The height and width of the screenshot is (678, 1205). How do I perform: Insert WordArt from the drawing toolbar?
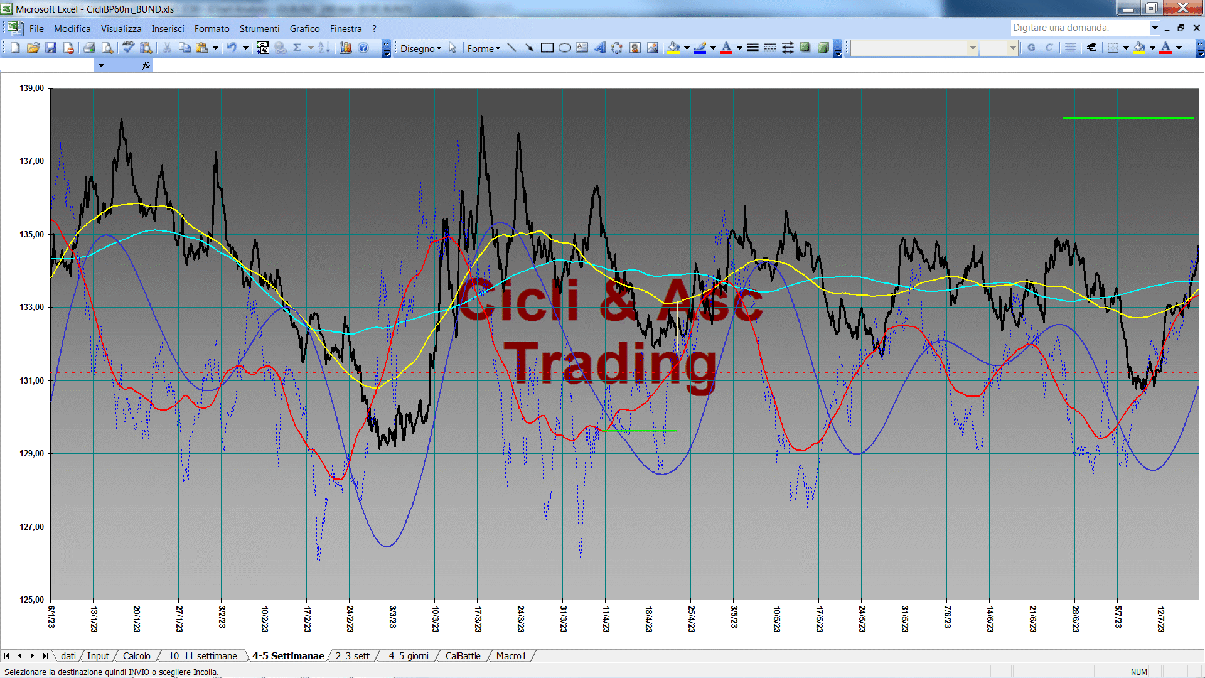tap(600, 48)
